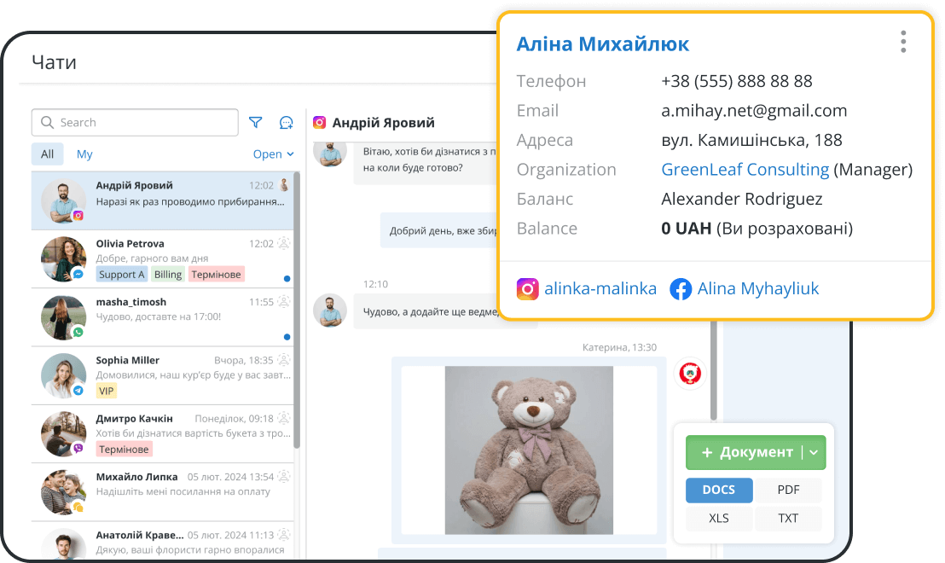Click Alexander Rodriguez value

pyautogui.click(x=741, y=199)
